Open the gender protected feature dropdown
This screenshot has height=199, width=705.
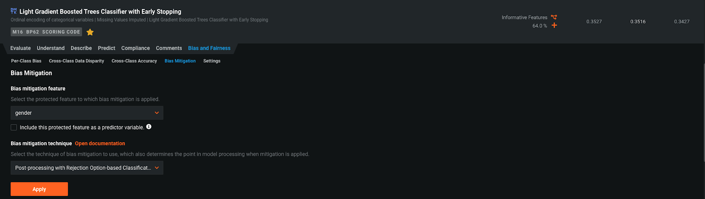pyautogui.click(x=87, y=113)
